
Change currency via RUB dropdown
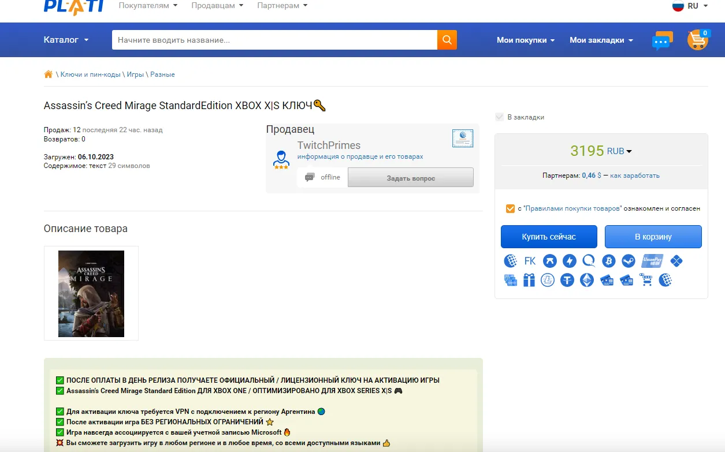(x=619, y=151)
